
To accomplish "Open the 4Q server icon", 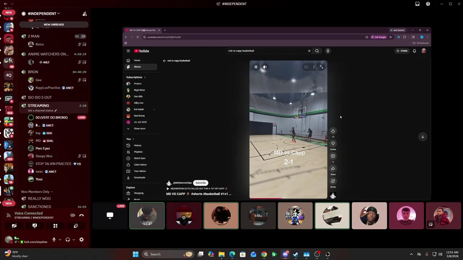I will 9,75.
